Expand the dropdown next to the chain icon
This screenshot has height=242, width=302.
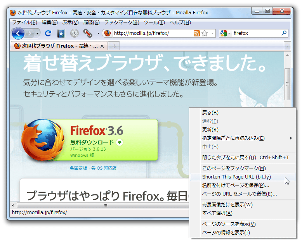pyautogui.click(x=98, y=33)
